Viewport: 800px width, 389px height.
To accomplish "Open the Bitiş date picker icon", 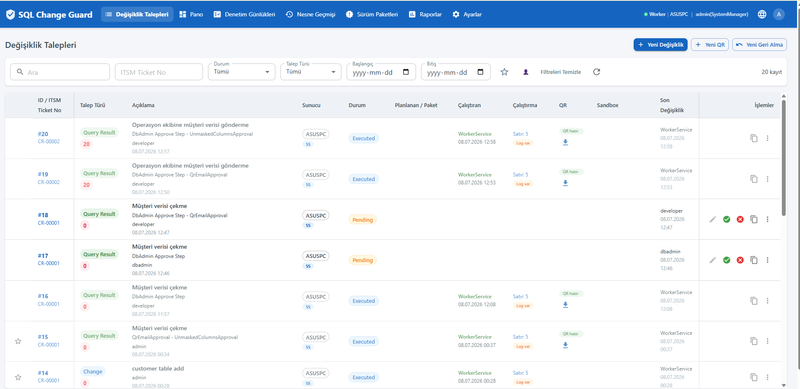I will point(480,72).
